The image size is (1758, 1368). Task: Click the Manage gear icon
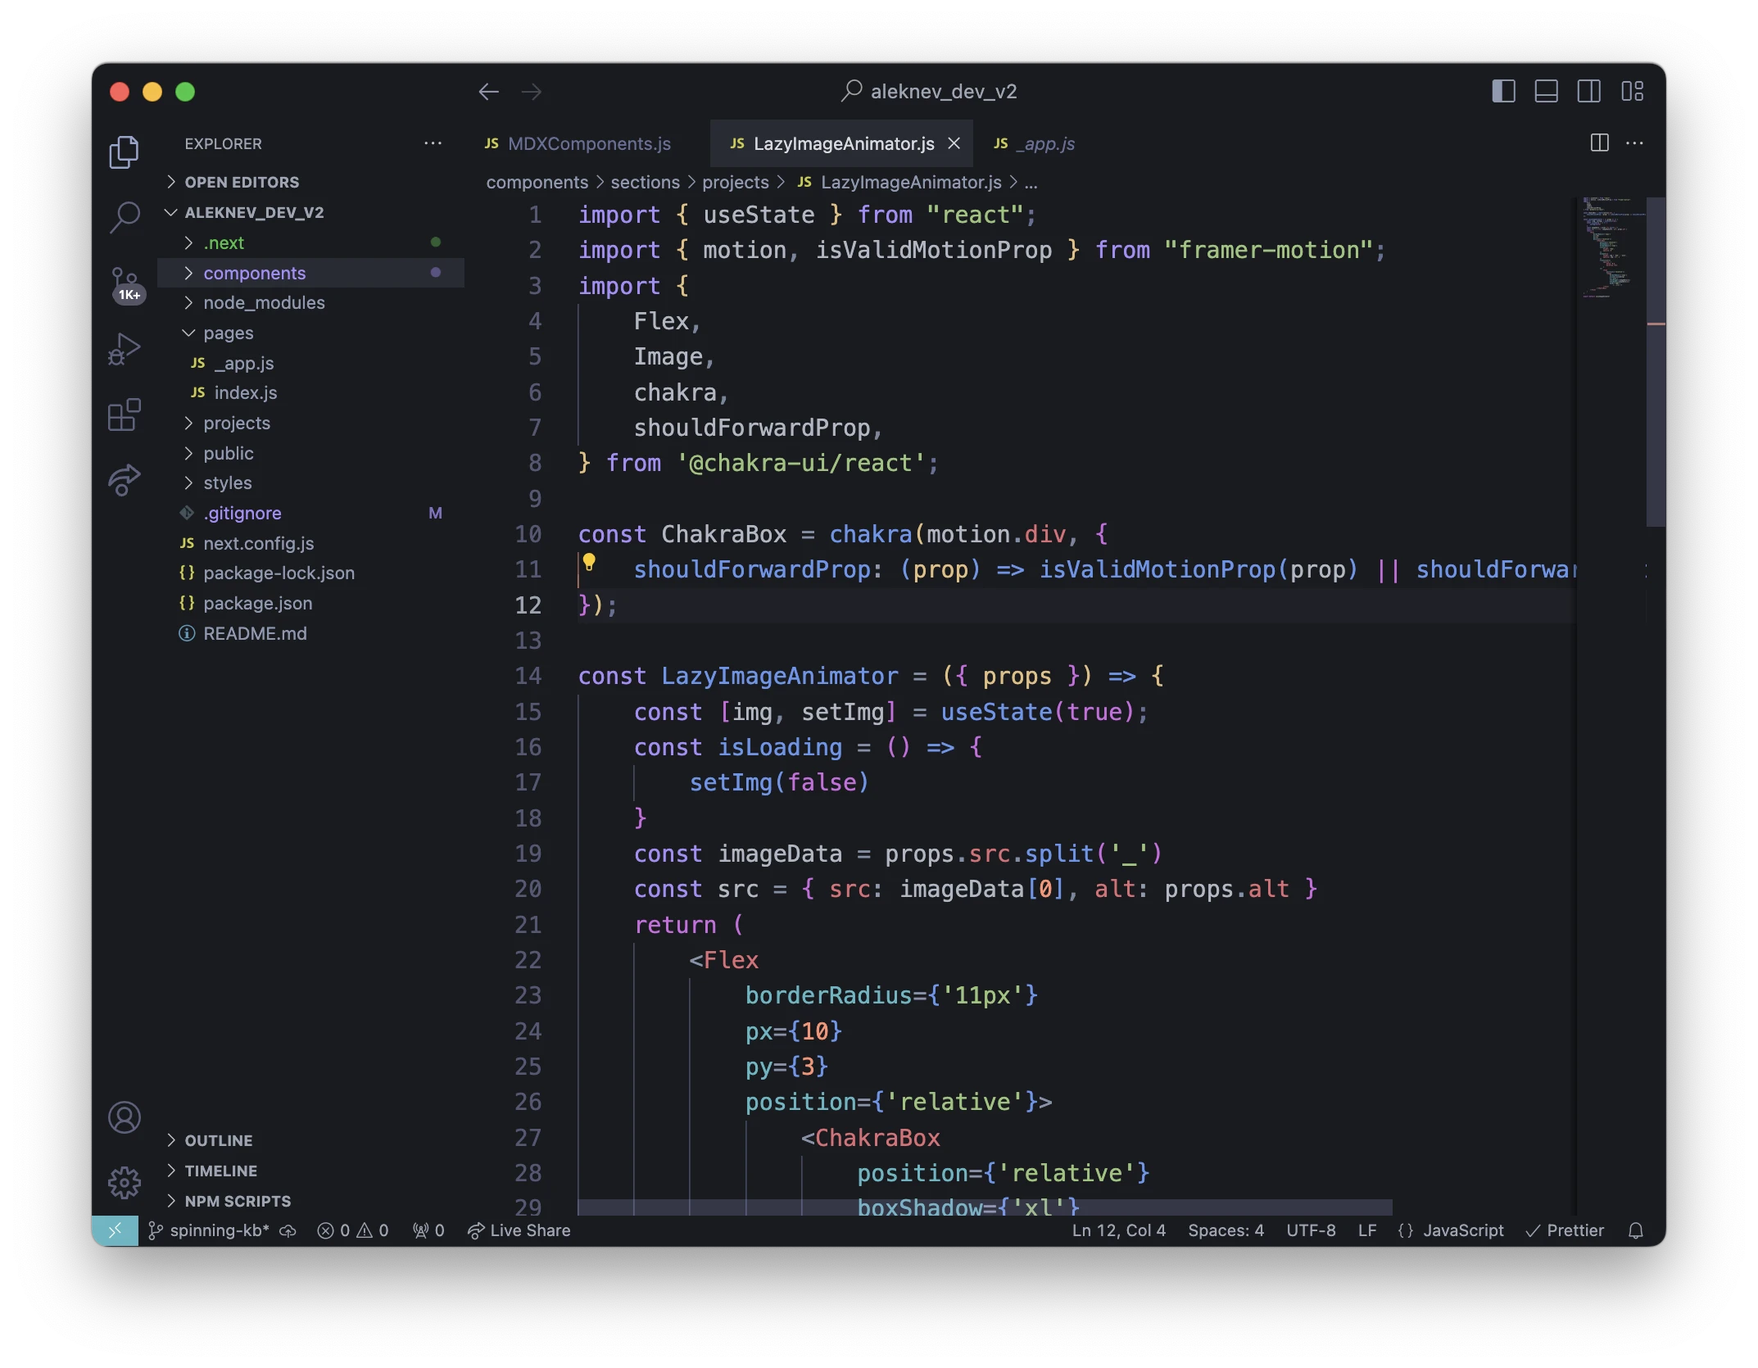point(125,1182)
